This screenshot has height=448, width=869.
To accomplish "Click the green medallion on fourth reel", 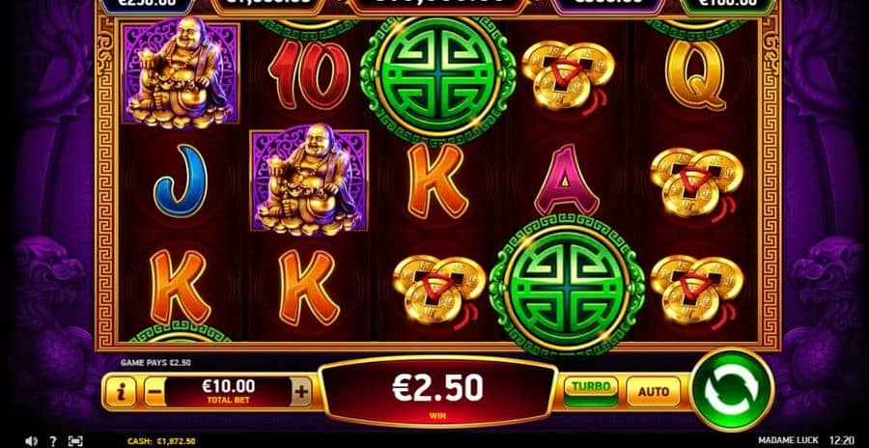I will (x=567, y=284).
